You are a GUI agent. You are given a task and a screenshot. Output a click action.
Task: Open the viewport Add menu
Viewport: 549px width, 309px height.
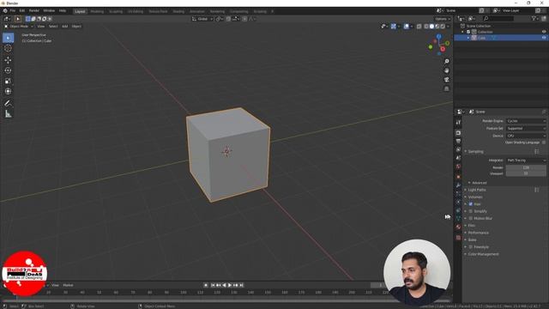click(x=65, y=27)
